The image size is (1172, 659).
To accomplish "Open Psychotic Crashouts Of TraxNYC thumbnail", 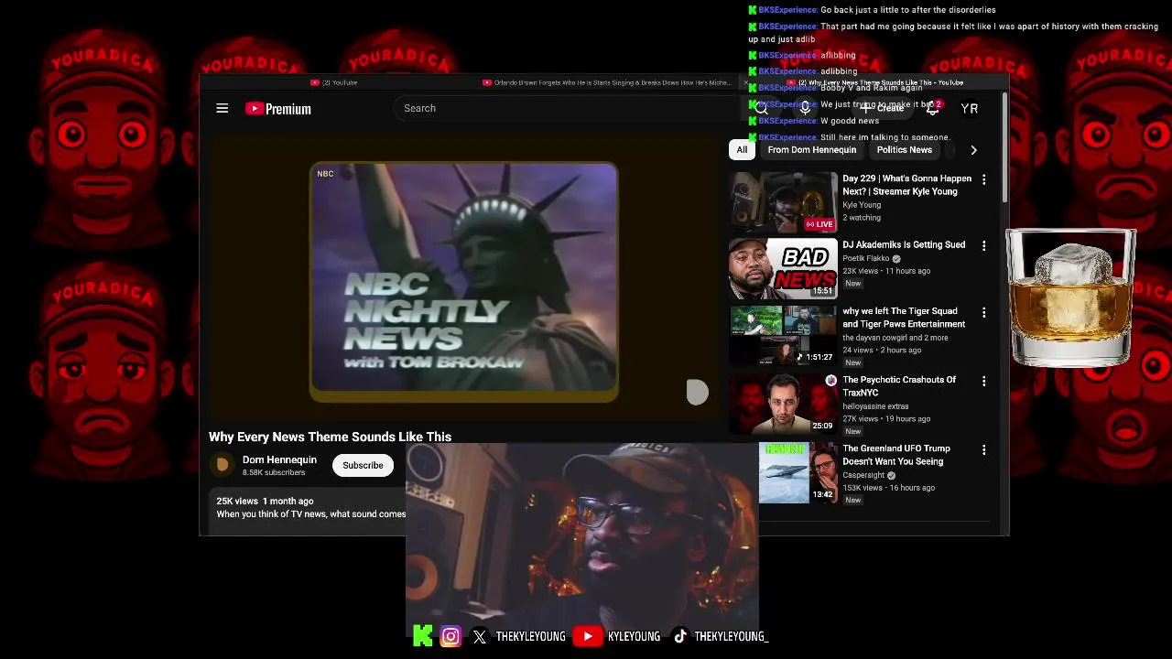I will point(783,404).
